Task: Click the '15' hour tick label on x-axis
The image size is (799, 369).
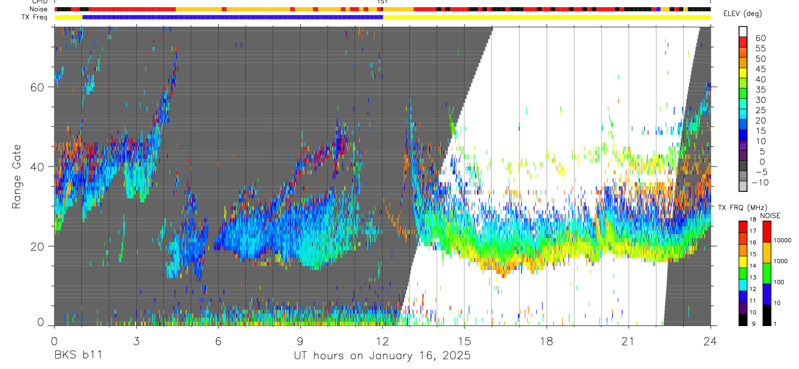Action: point(465,340)
